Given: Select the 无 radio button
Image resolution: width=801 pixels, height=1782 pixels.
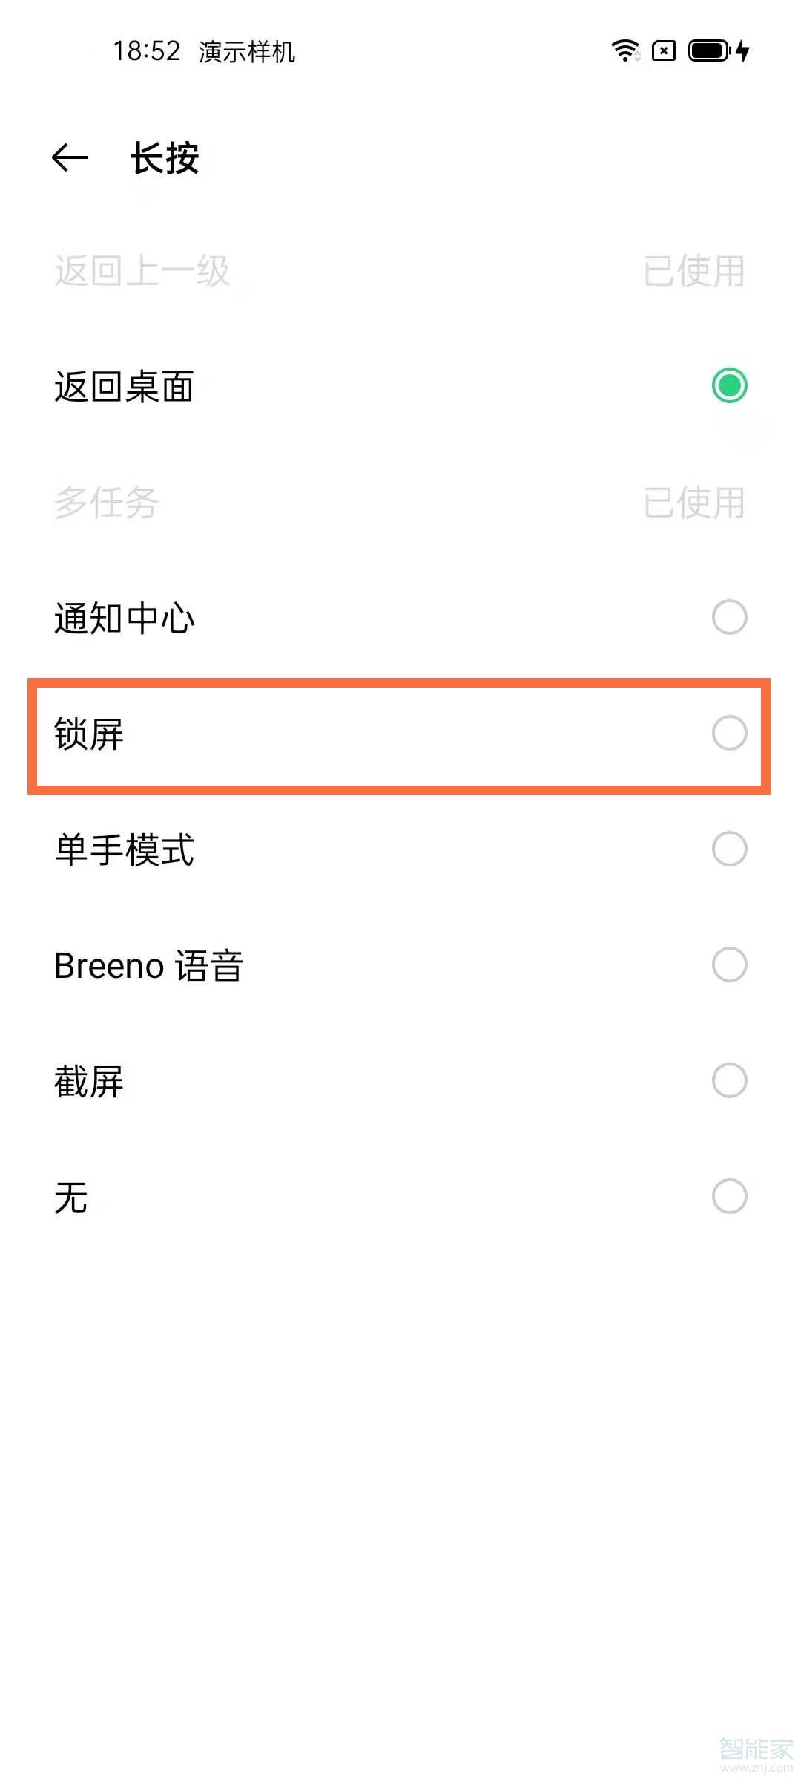Looking at the screenshot, I should click(x=729, y=1196).
